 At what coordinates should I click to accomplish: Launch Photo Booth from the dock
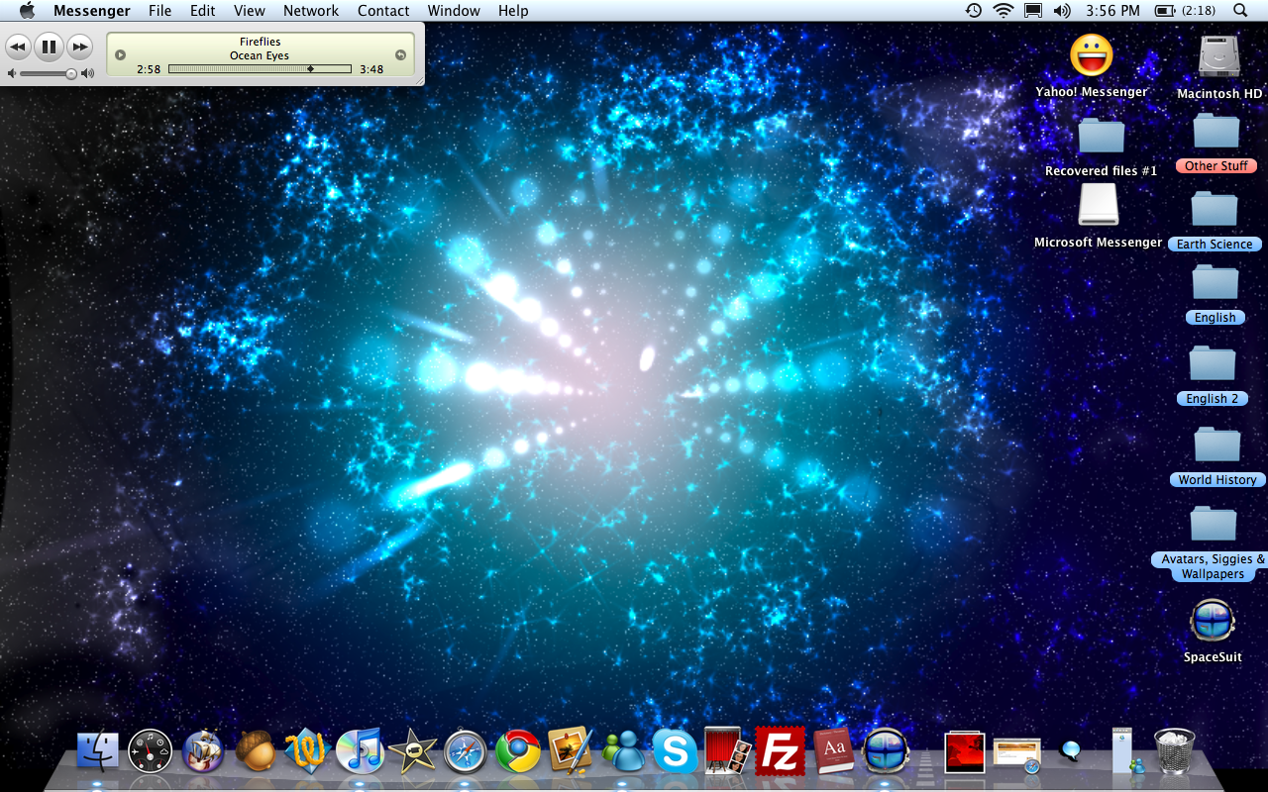[728, 752]
